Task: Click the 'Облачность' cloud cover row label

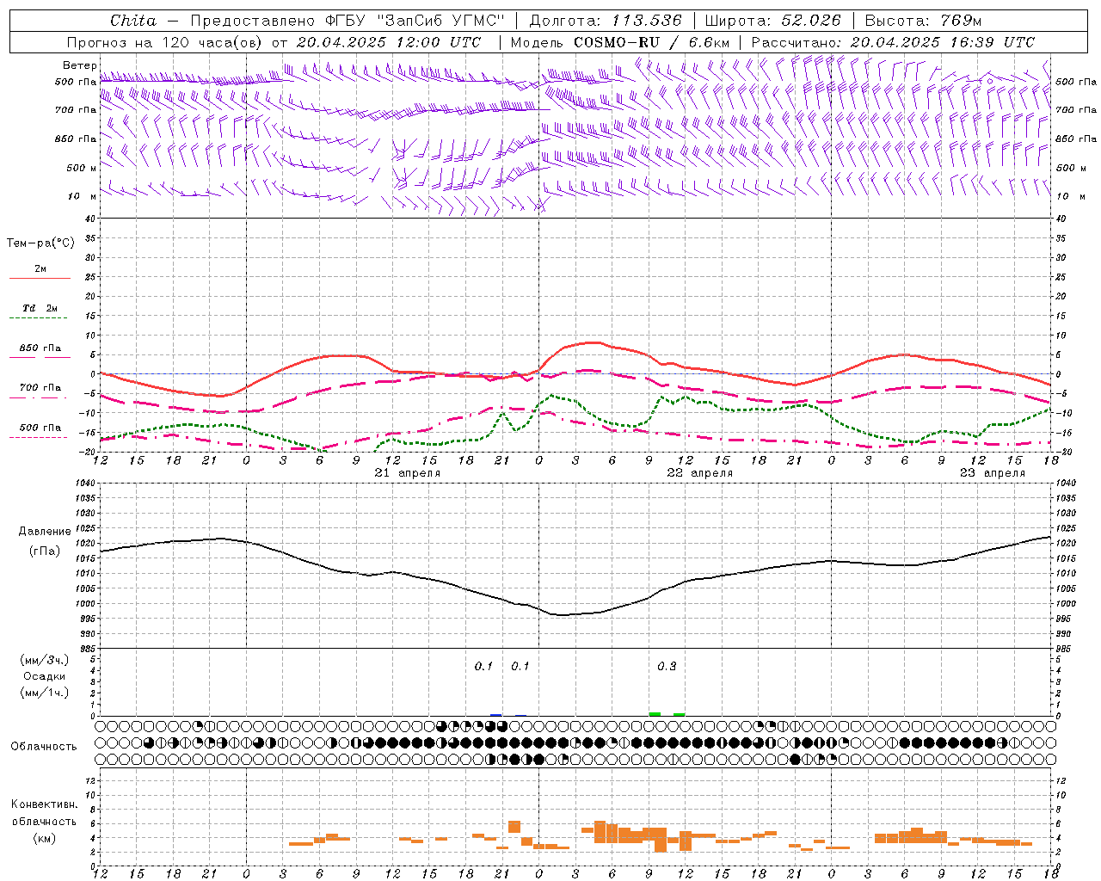Action: pos(44,746)
